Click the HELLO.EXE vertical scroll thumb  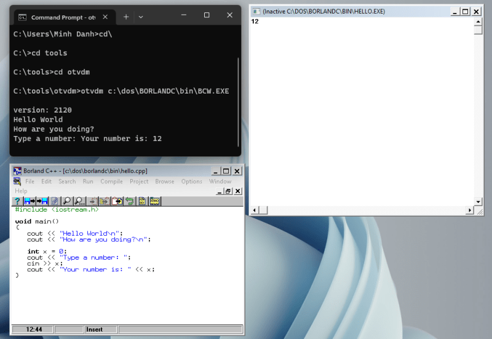[x=478, y=30]
